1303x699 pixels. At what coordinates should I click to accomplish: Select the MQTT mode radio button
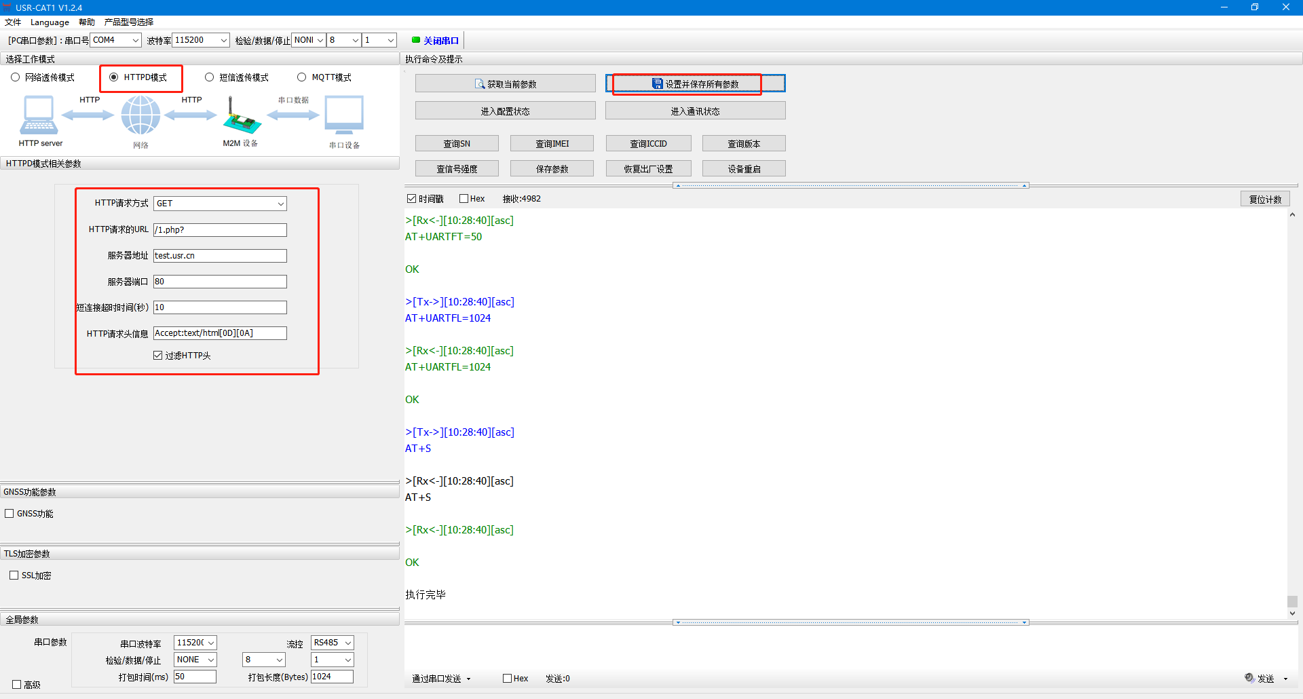click(x=302, y=77)
